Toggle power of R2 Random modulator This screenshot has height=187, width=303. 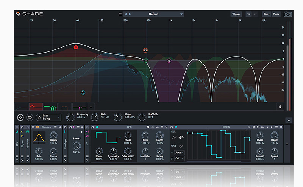pyautogui.click(x=33, y=127)
